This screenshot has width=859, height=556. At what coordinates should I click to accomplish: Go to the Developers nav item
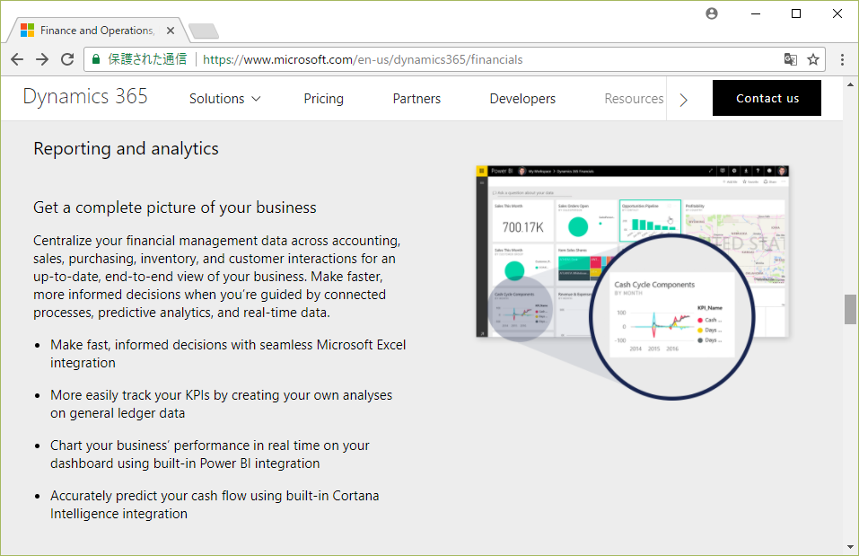(x=522, y=99)
